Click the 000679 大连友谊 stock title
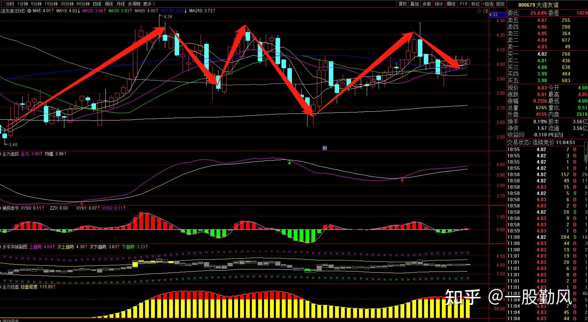The width and height of the screenshot is (588, 322). coord(538,5)
